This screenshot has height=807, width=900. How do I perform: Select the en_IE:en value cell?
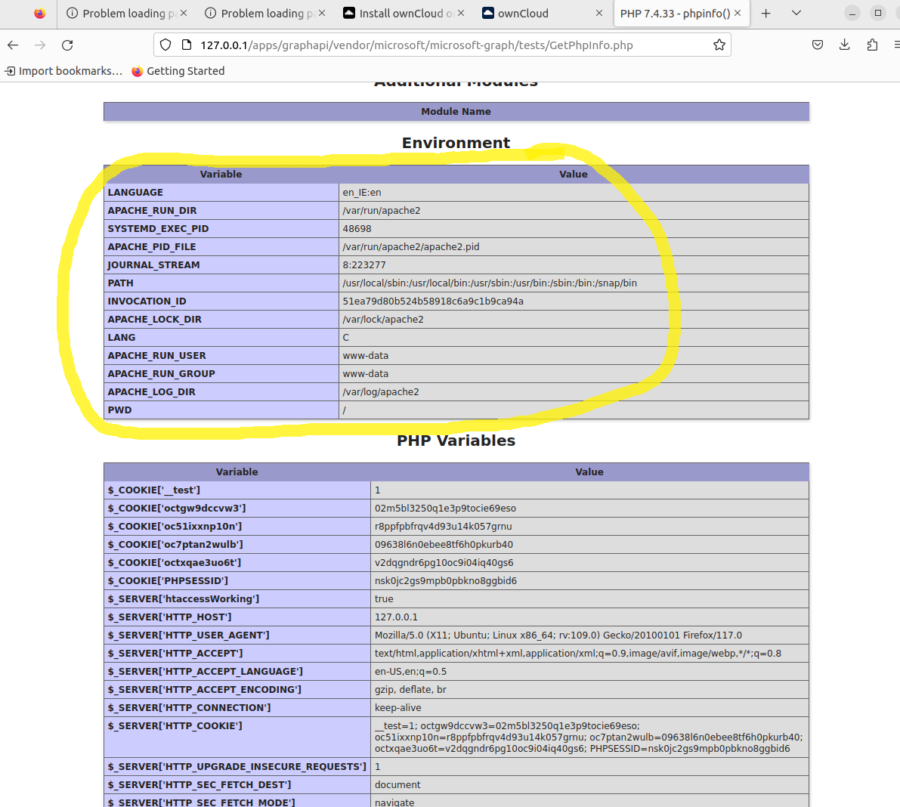(574, 192)
